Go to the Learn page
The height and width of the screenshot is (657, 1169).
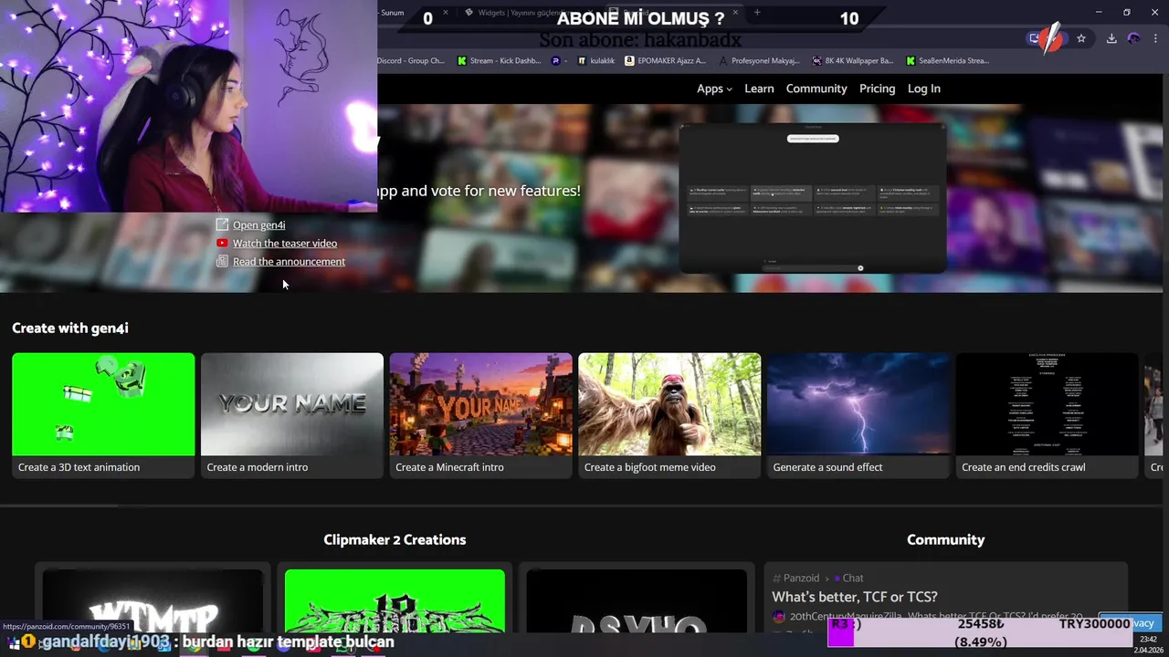pos(759,89)
